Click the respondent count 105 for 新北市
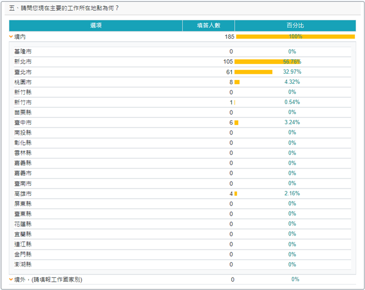The image size is (365, 290). [227, 62]
